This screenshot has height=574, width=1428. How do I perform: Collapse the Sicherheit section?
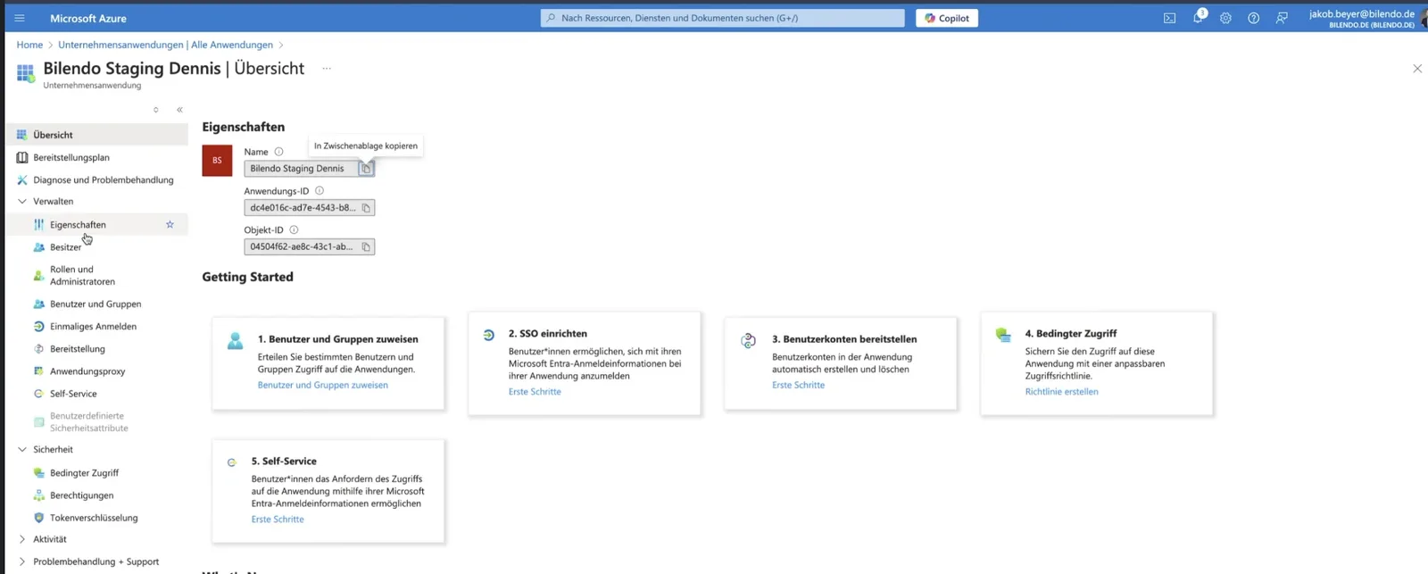(22, 450)
